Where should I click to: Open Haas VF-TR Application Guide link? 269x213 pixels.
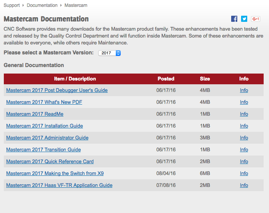[59, 185]
